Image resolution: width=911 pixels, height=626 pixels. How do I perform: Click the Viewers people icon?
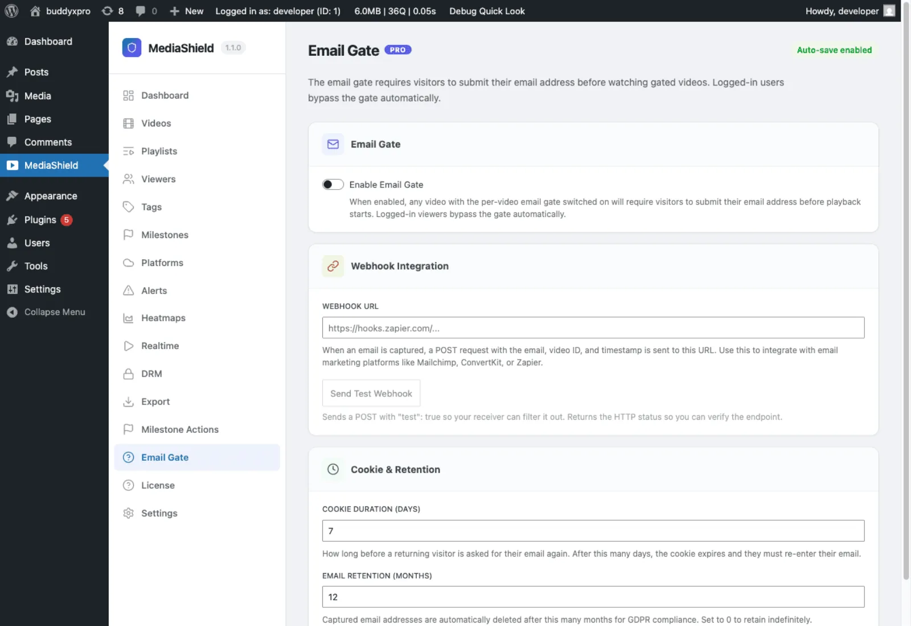click(129, 179)
